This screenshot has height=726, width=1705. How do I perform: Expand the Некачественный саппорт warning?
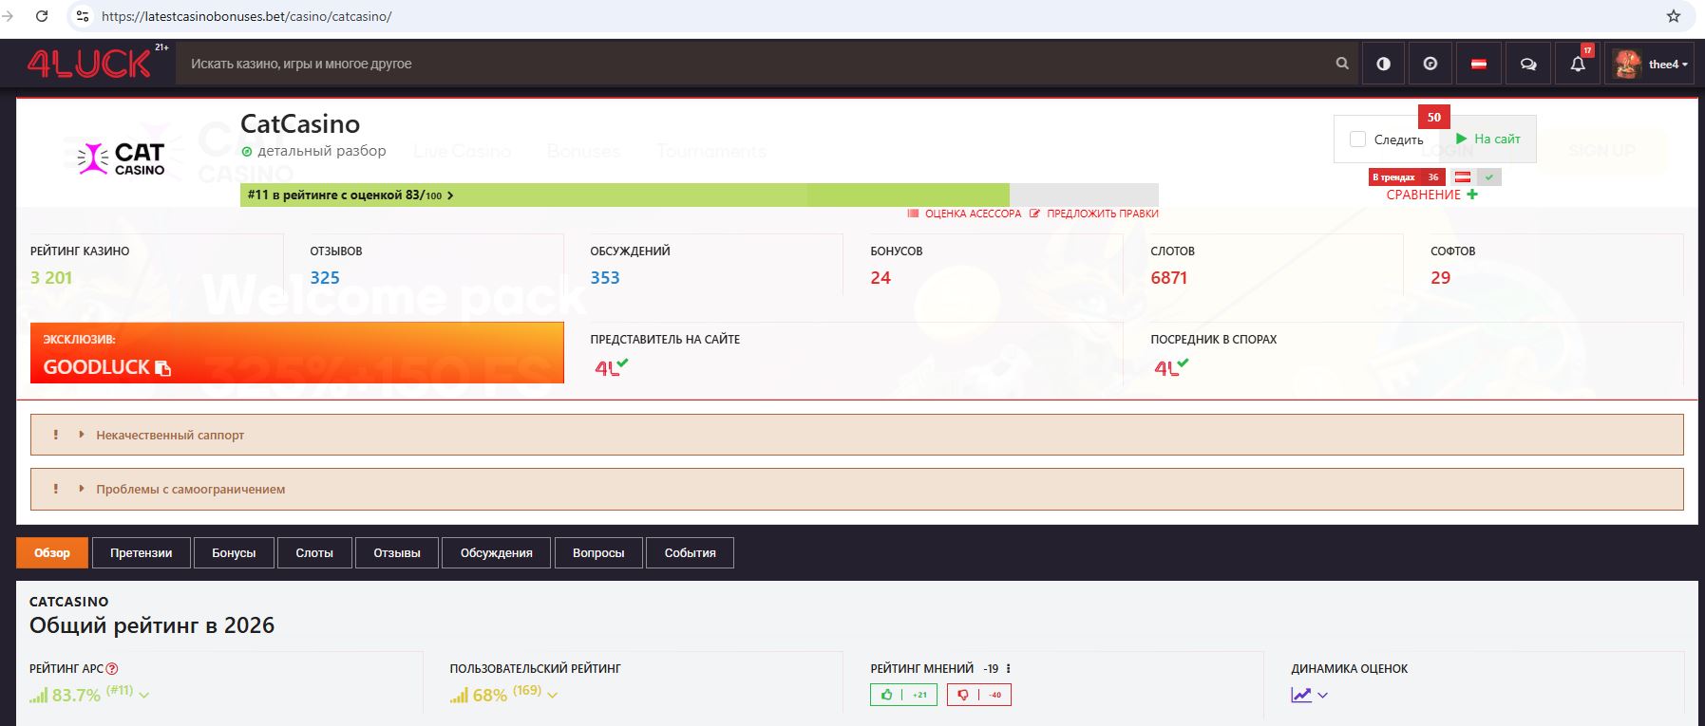pos(170,435)
